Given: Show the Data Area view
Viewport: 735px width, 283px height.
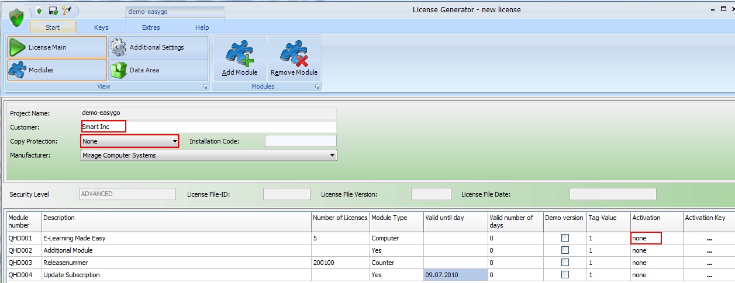Looking at the screenshot, I should [x=158, y=70].
